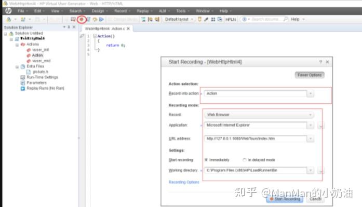Image resolution: width=362 pixels, height=207 pixels.
Task: Open the Recording Options link
Action: [184, 182]
